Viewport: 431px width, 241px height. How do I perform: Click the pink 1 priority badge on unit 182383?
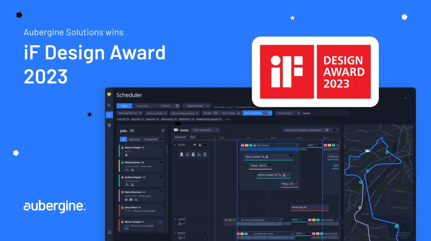pos(242,145)
